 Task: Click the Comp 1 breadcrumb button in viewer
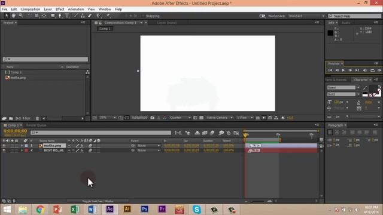(105, 29)
